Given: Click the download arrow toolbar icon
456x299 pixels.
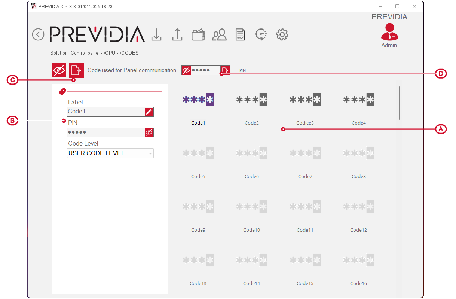Looking at the screenshot, I should [156, 34].
